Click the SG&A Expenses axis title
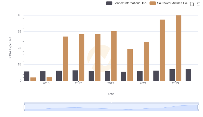 click(10, 48)
